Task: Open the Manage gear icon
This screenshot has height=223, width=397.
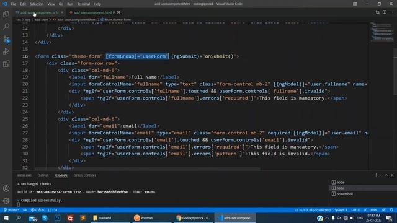Action: [x=6, y=201]
